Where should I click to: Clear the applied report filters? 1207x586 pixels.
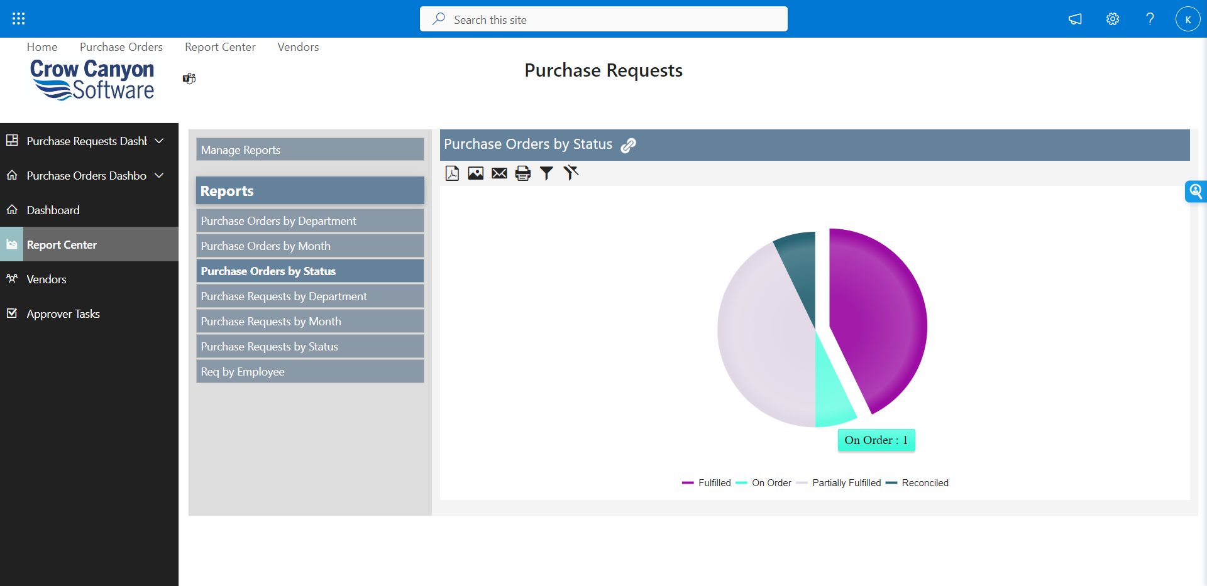571,173
